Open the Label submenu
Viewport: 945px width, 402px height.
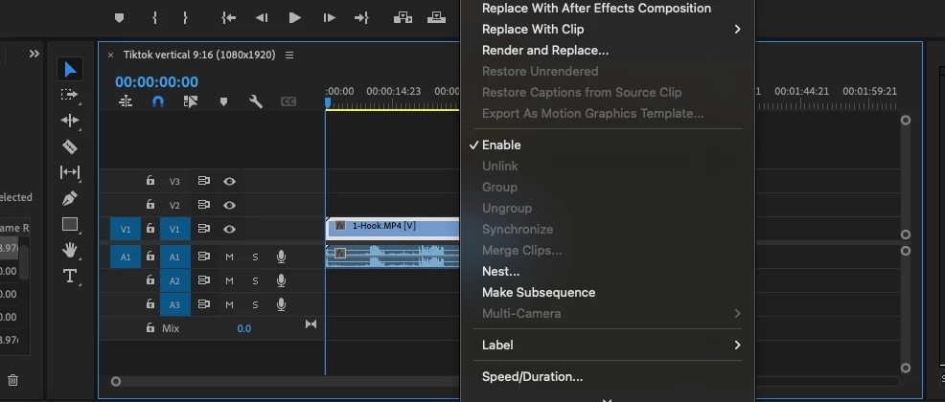point(611,345)
